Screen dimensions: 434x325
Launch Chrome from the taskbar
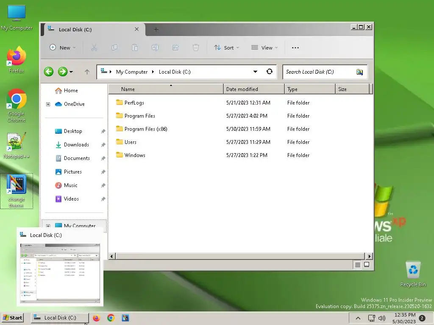[x=111, y=318]
